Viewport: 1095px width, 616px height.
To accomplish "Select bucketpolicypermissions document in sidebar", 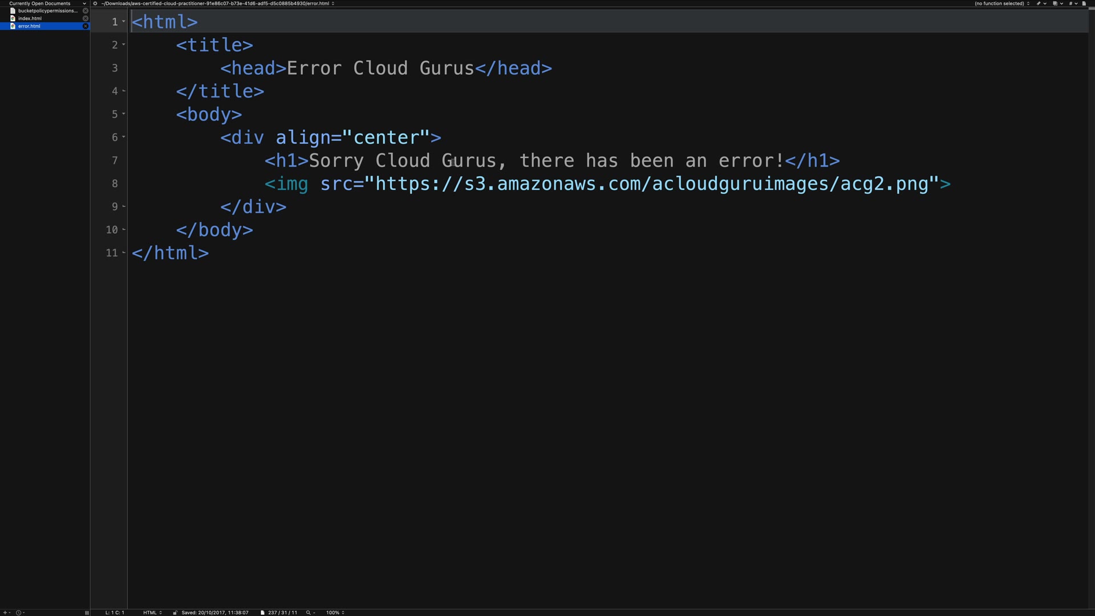I will pos(47,11).
